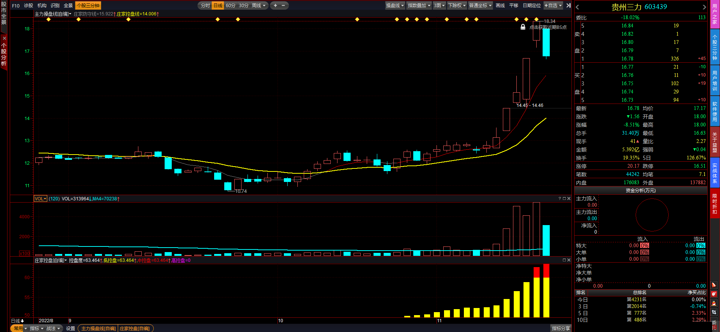720x332 pixels.
Task: Open the Weibo icon in sidebar
Action: pyautogui.click(x=714, y=294)
